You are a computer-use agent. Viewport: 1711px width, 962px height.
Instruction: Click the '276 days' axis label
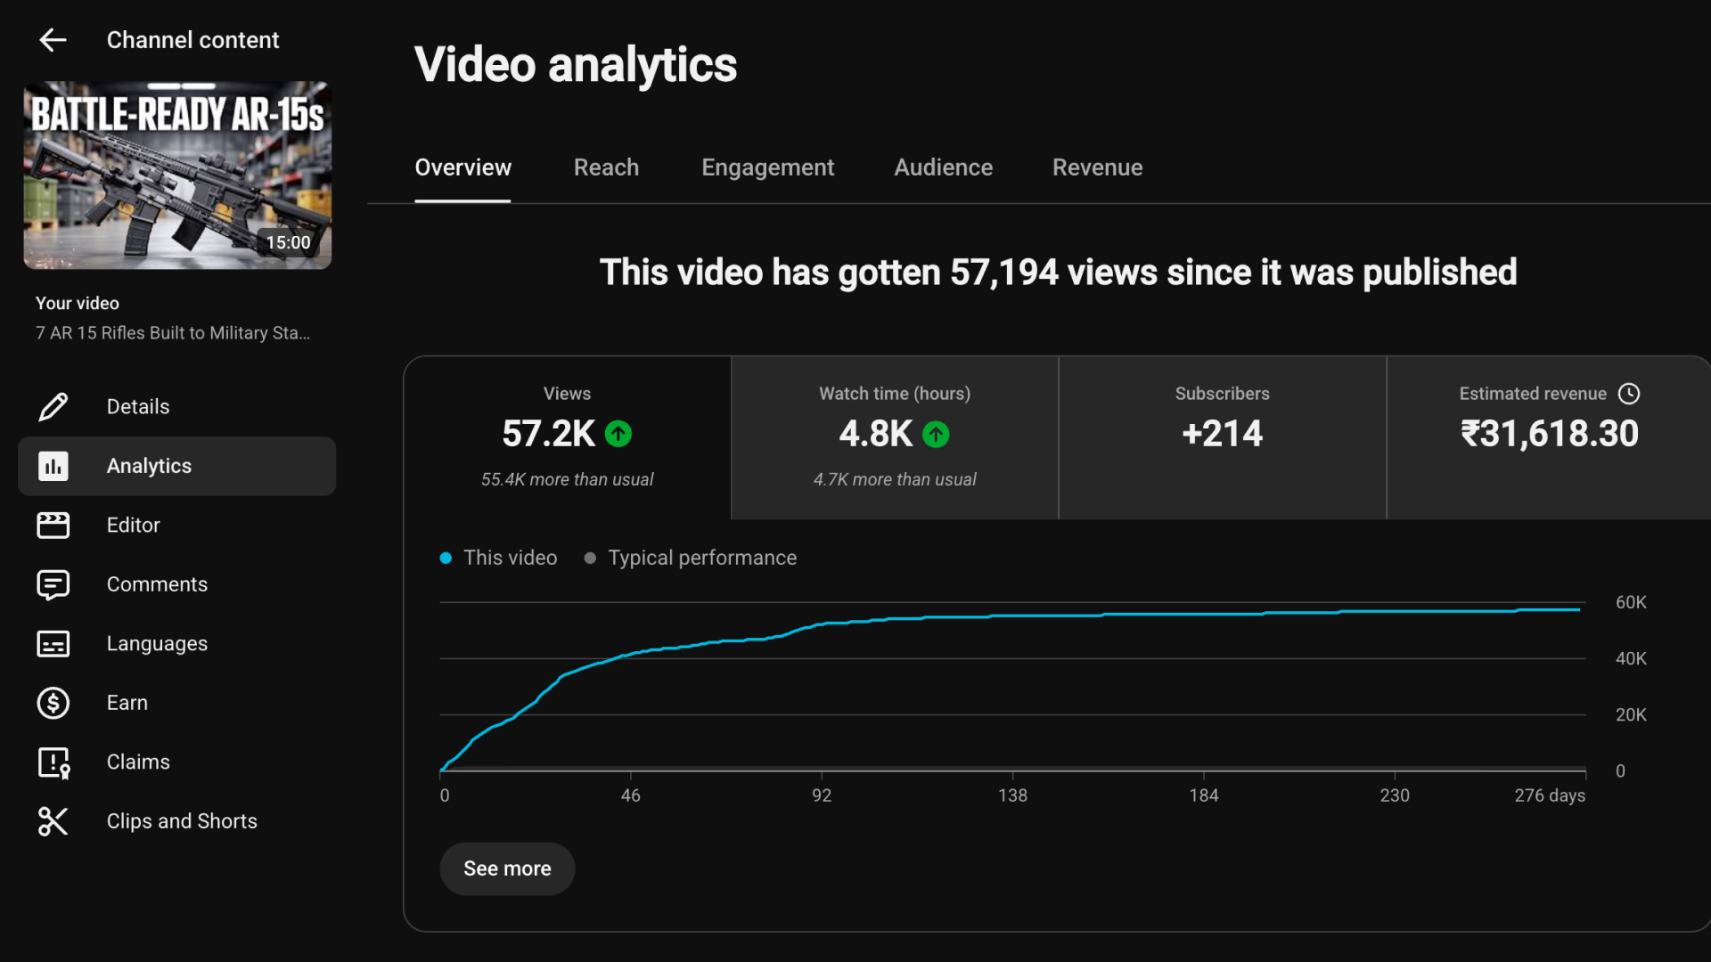[x=1550, y=795]
